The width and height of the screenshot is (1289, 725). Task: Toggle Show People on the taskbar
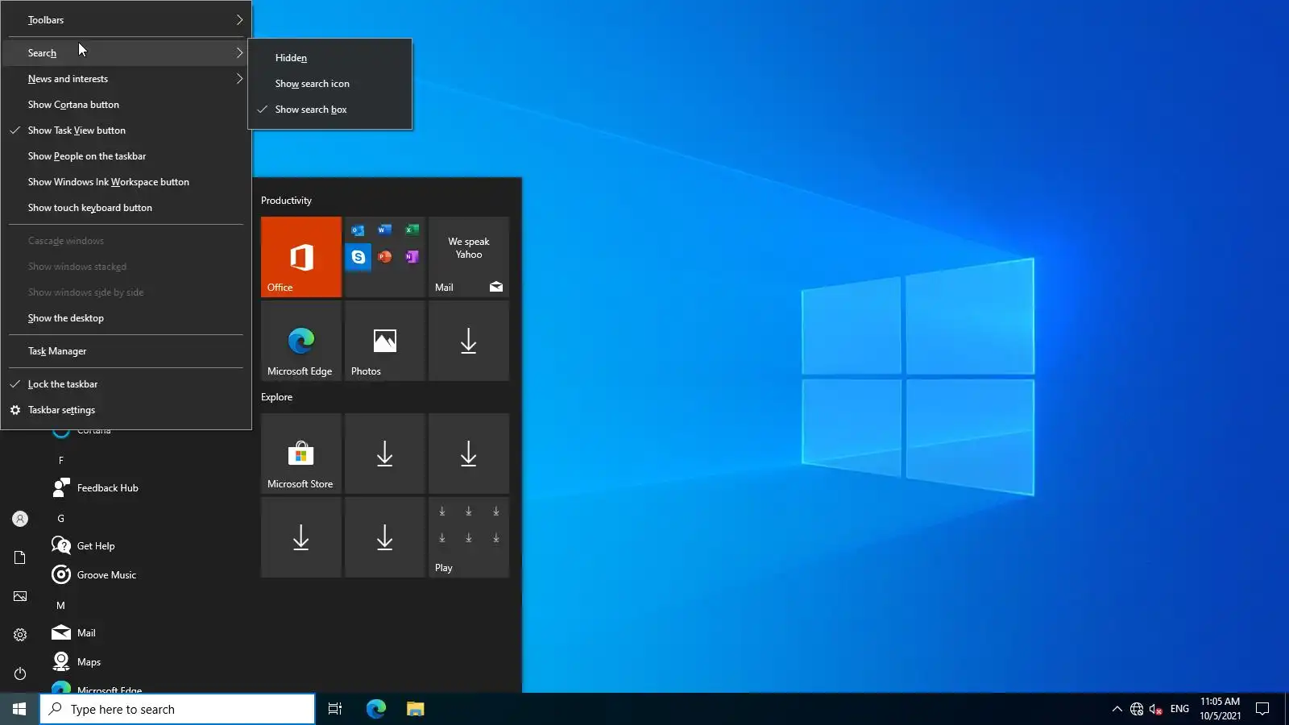point(126,156)
